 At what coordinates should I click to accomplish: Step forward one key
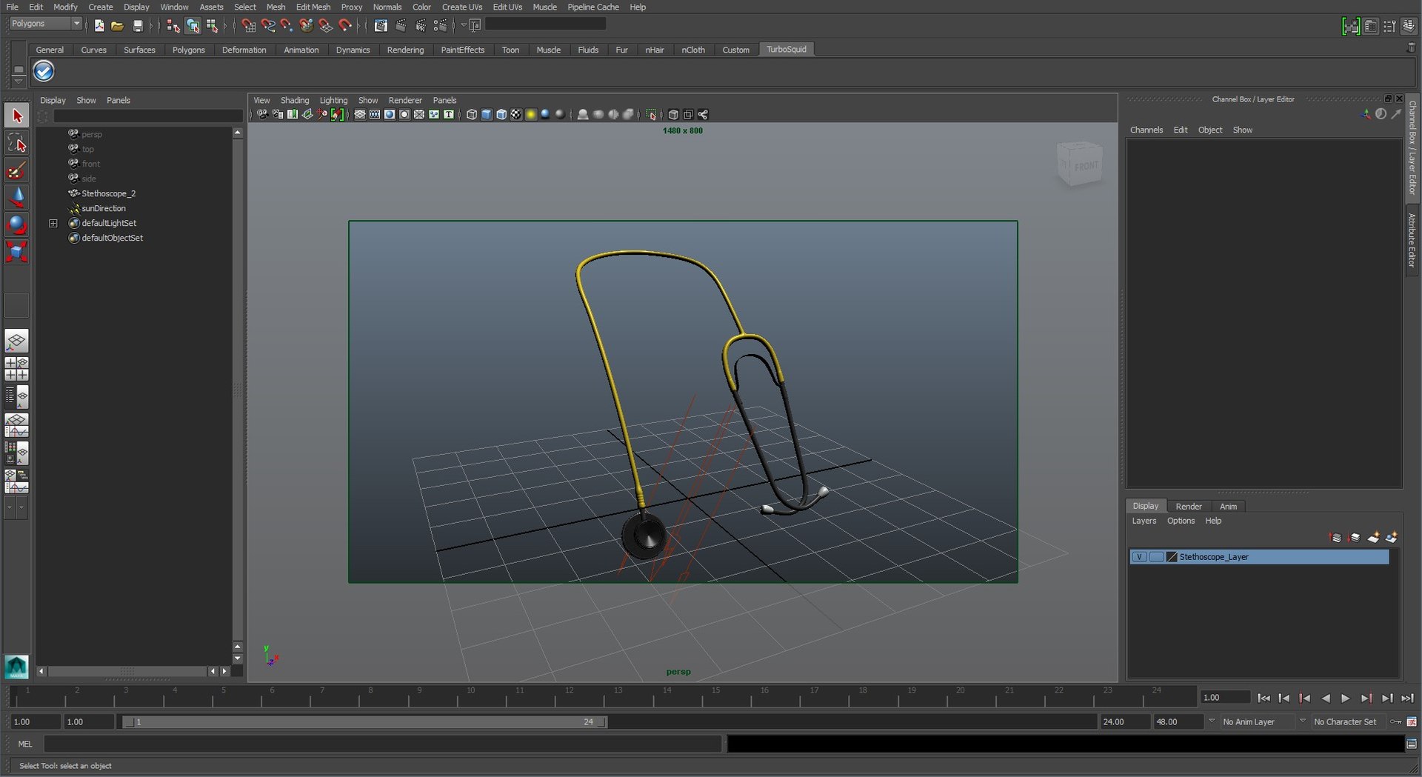[1366, 698]
